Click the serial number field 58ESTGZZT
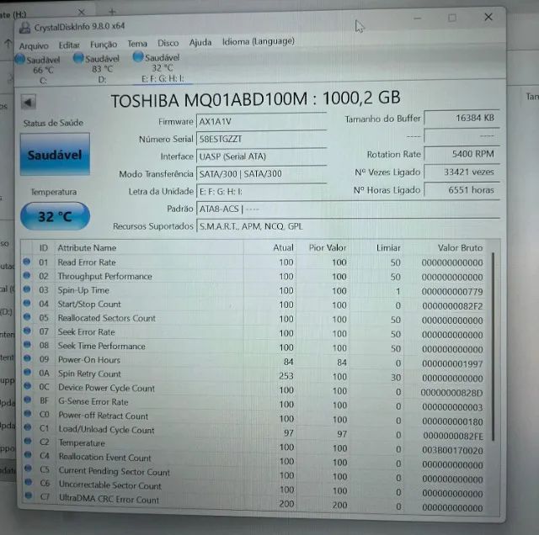 [261, 139]
